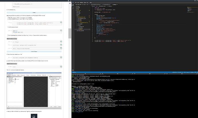Click Execute in WebShell button above cd cell
This screenshot has width=198, height=118.
(12, 39)
